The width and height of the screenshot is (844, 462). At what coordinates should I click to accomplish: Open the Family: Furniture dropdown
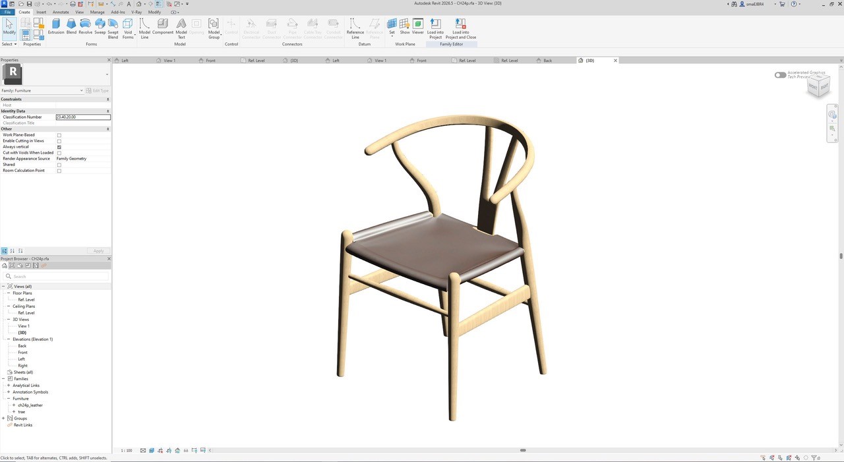[x=42, y=90]
